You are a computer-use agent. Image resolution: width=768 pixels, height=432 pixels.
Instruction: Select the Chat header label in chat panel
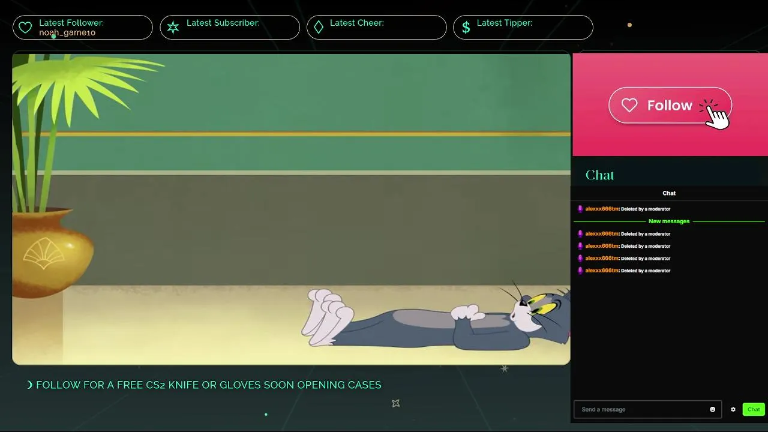coord(669,193)
